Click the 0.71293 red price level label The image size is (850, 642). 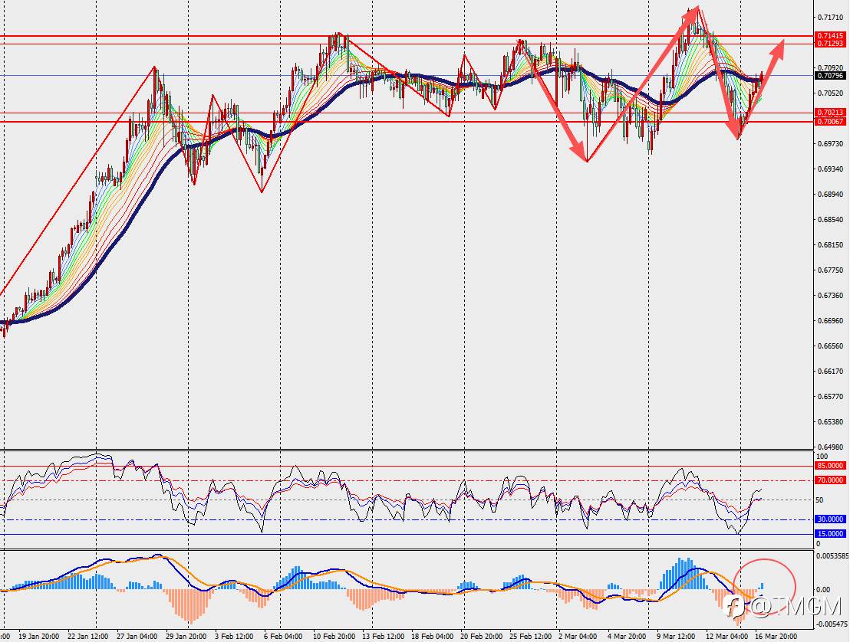pos(829,44)
